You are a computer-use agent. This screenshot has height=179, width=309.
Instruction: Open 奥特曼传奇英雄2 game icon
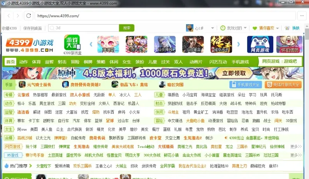coord(65,84)
